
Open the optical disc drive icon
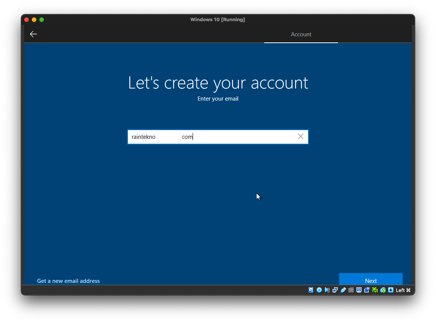coord(319,290)
